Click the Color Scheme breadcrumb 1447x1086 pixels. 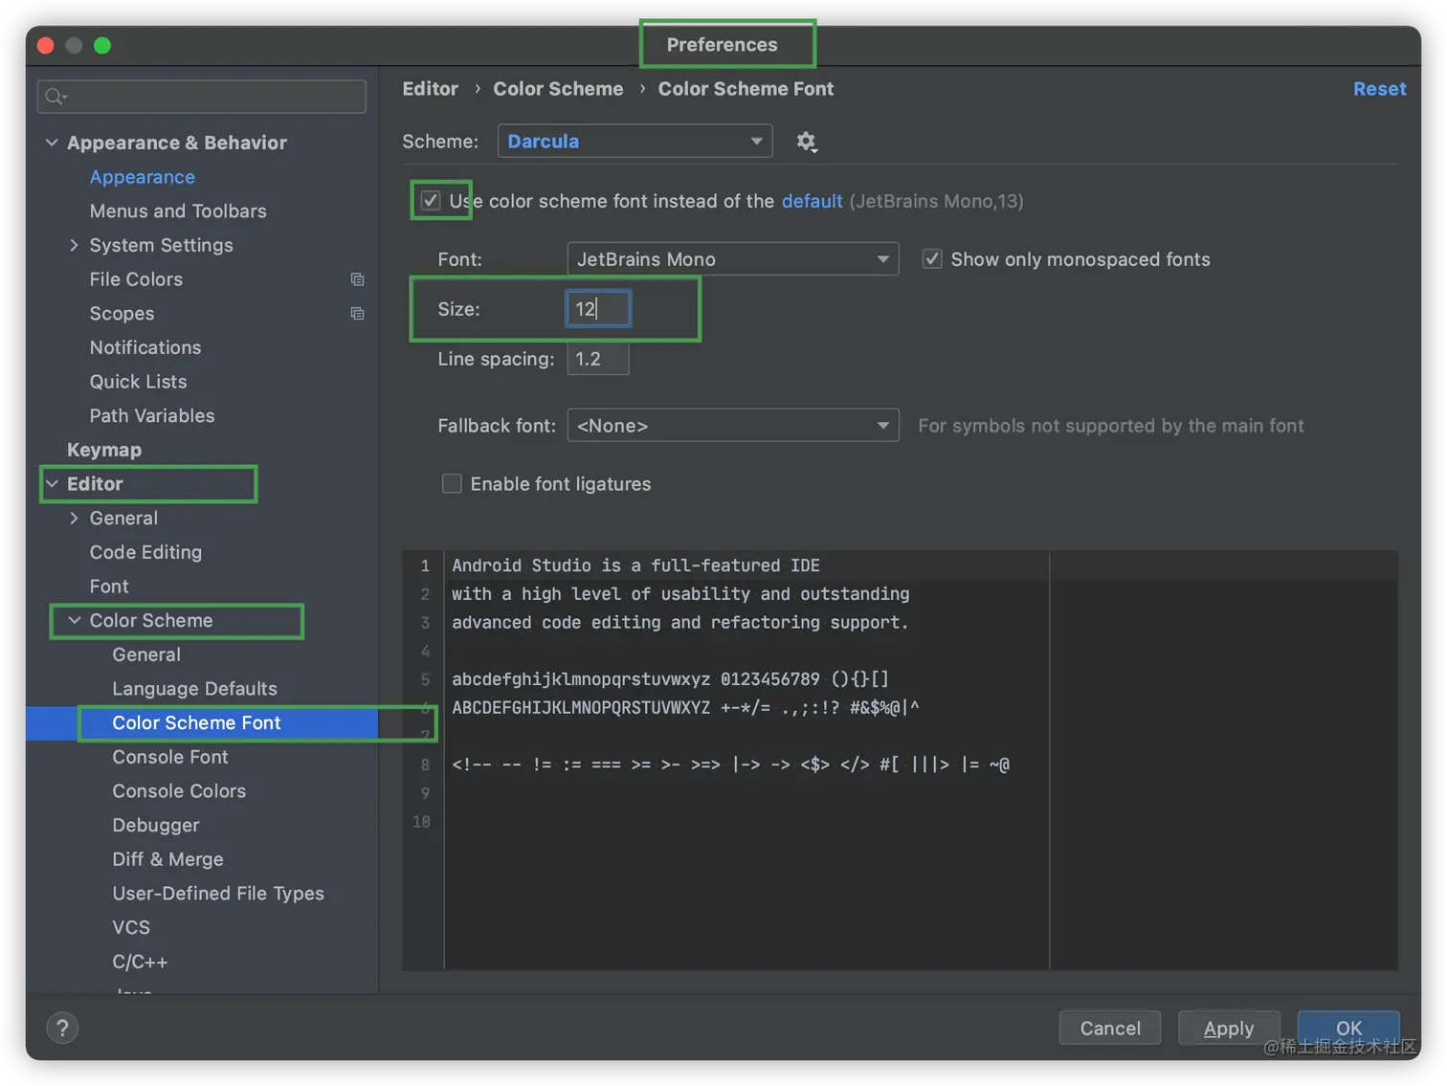558,89
